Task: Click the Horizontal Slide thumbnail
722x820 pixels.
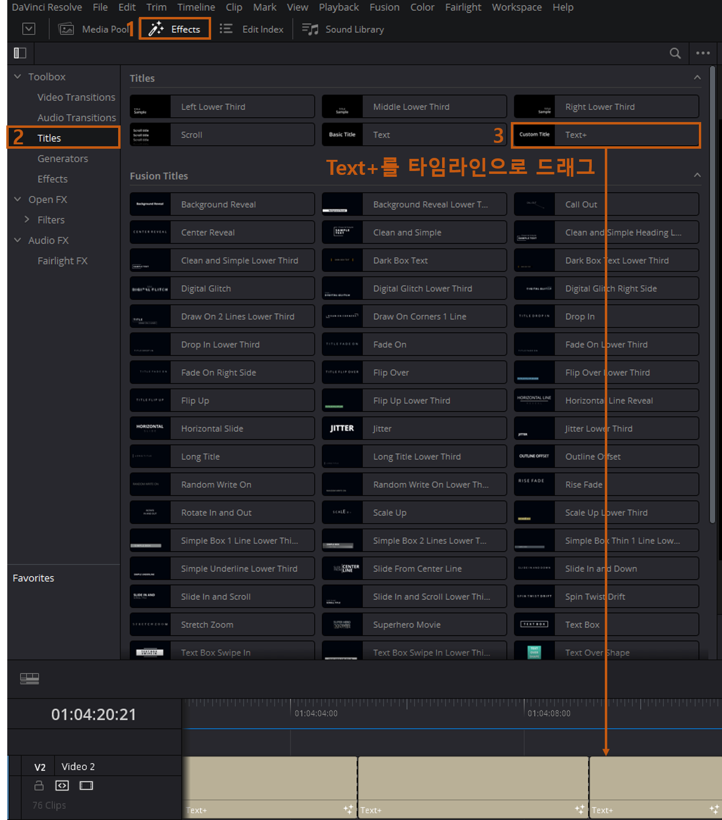Action: pos(150,428)
